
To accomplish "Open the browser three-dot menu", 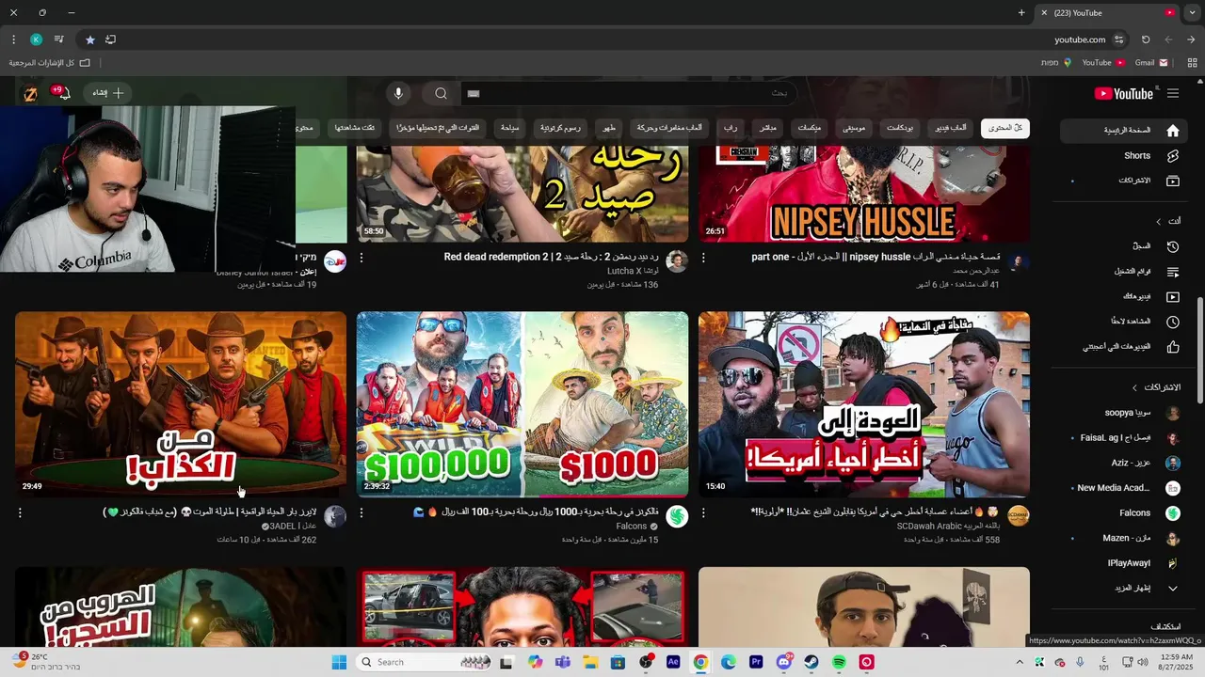I will pos(13,39).
